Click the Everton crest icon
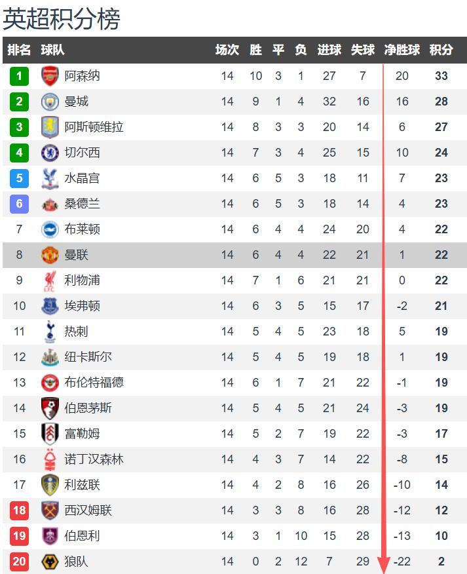This screenshot has height=574, width=467. [x=50, y=306]
